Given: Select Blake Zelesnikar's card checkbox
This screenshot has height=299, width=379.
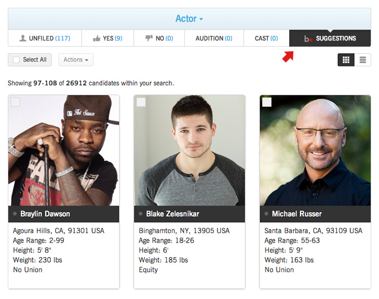Looking at the screenshot, I should (x=141, y=102).
